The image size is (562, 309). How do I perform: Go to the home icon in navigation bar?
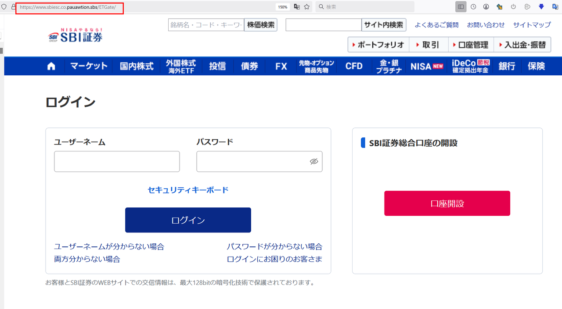tap(51, 66)
